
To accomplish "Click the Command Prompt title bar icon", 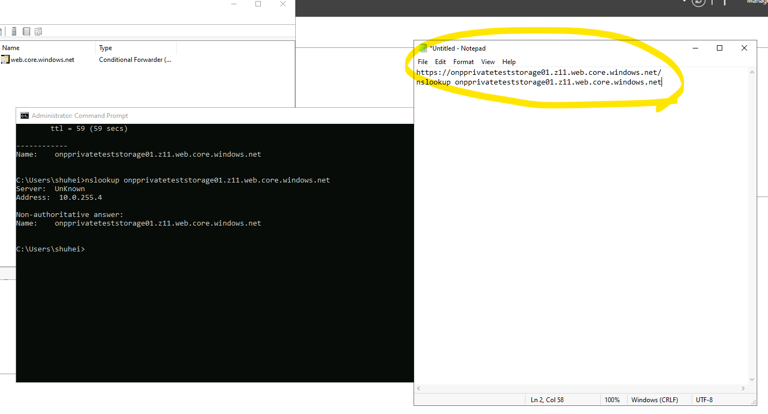I will coord(25,116).
